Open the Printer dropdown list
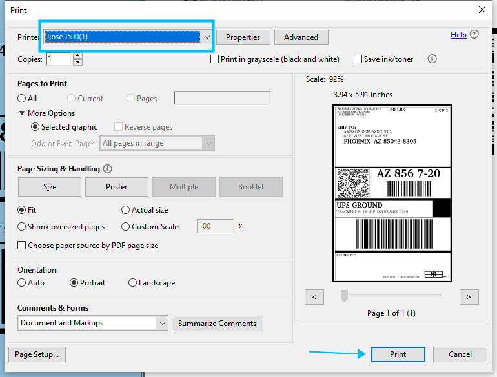The image size is (497, 377). pyautogui.click(x=207, y=37)
